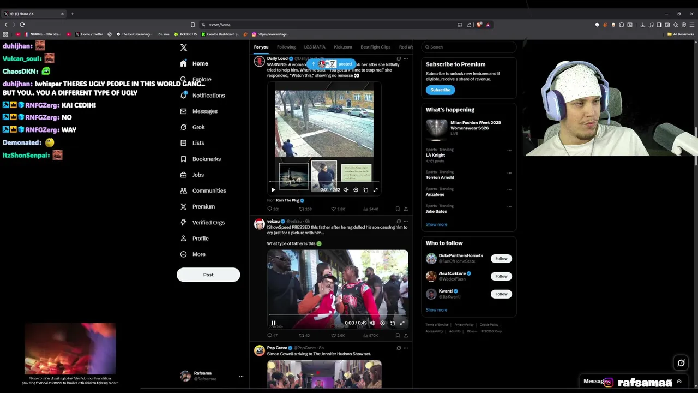Screen dimensions: 698x393
Task: Follow Kwanti
Action: pyautogui.click(x=501, y=294)
